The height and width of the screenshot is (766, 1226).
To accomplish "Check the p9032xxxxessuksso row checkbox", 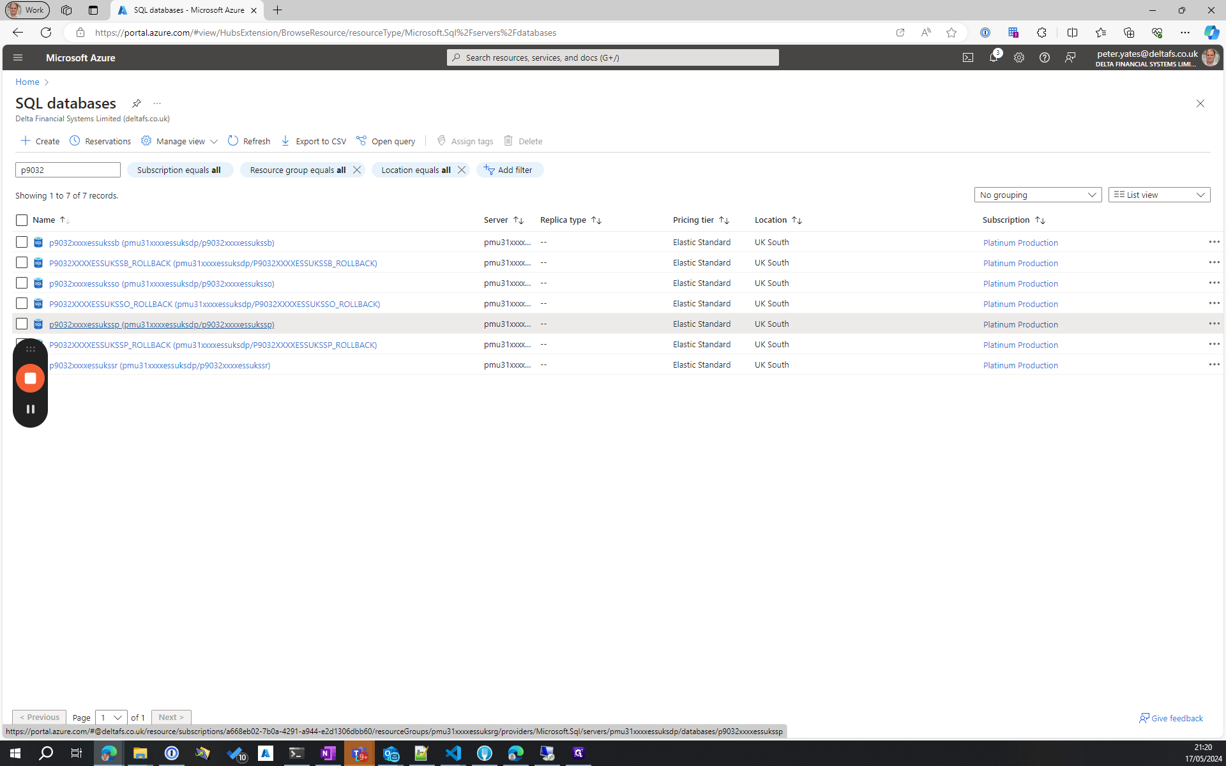I will (x=22, y=283).
